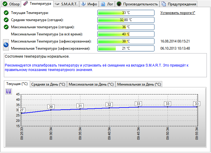Click the today's maximum 36 °C bar
Viewport: 211px width, 153px height.
(x=126, y=27)
